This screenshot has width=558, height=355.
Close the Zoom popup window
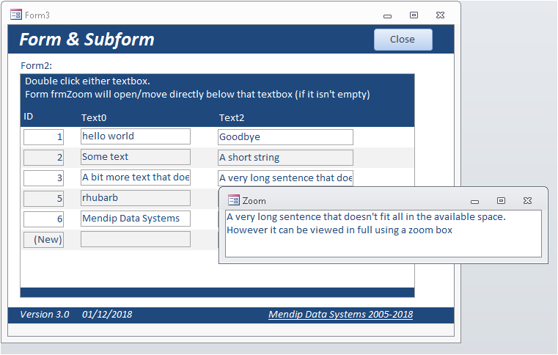point(527,200)
